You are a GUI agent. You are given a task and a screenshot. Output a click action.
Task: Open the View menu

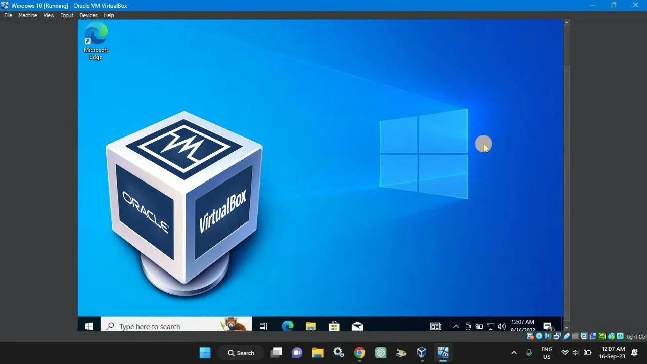pyautogui.click(x=49, y=15)
